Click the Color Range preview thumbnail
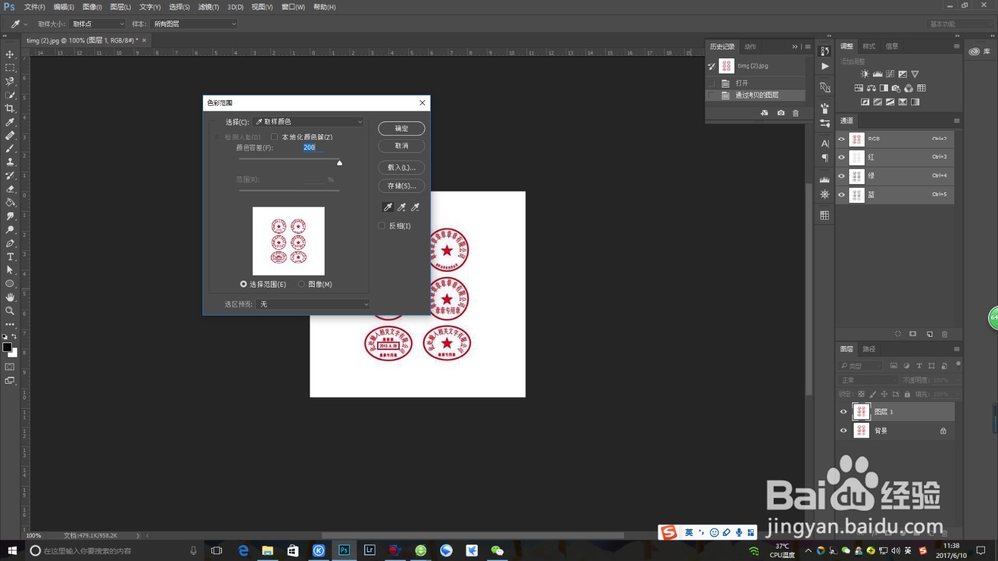 289,241
